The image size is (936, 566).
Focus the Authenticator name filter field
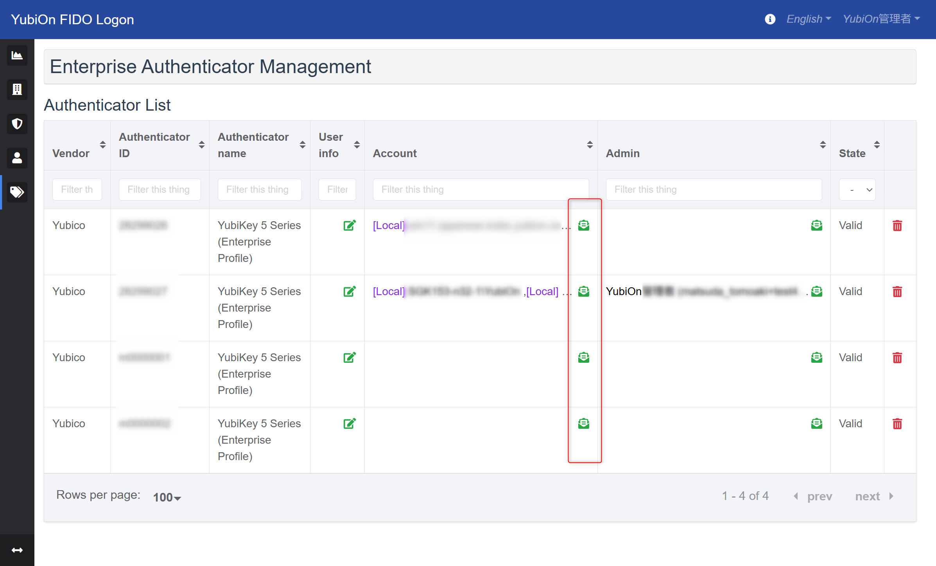pos(260,190)
